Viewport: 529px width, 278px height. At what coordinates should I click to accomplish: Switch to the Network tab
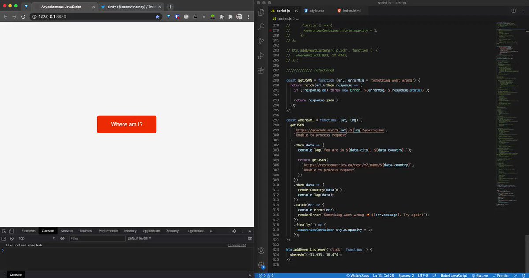click(x=67, y=231)
